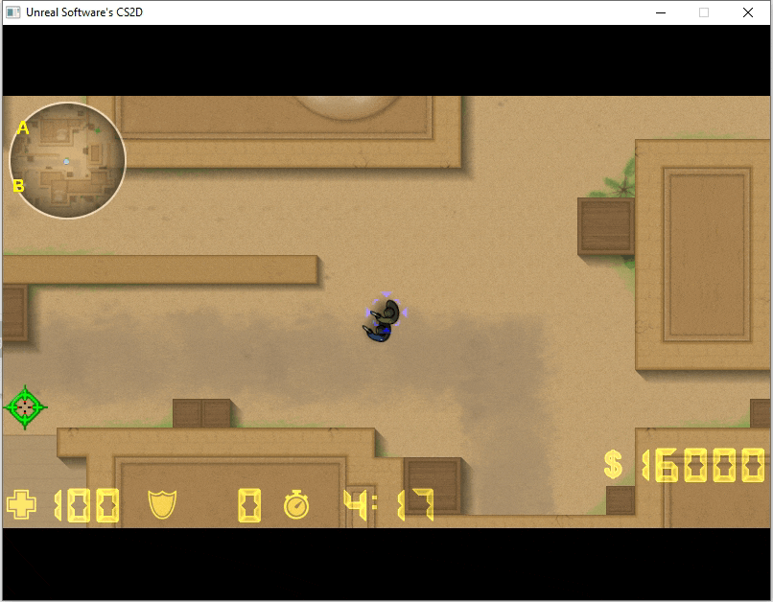Click the yellow health cross icon
Image resolution: width=773 pixels, height=602 pixels.
[22, 504]
